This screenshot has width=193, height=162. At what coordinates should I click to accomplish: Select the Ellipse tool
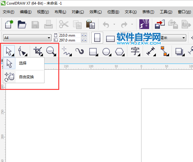coord(106,52)
